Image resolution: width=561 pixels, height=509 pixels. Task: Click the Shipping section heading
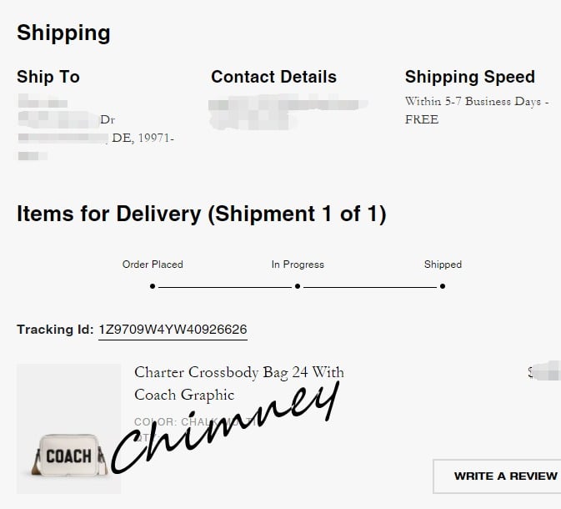point(63,33)
